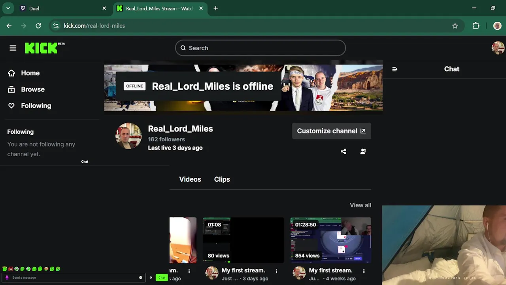Click the avatar on the 4 weeks ago video card

(x=299, y=273)
